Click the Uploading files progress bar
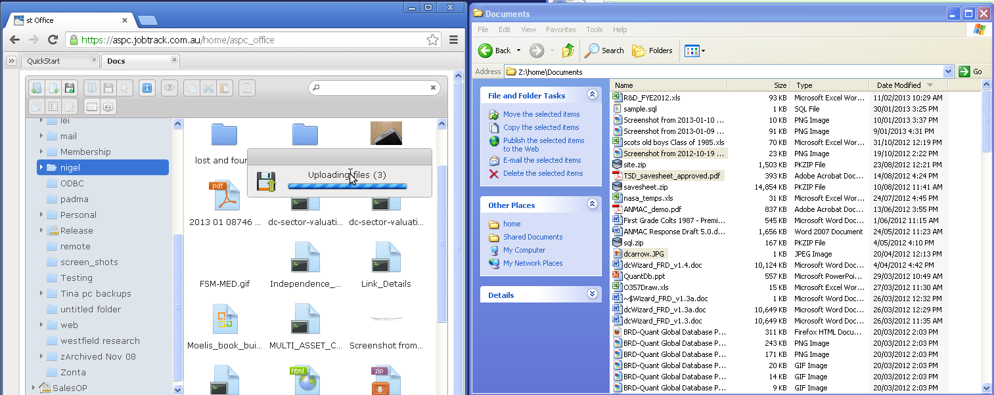Image resolution: width=994 pixels, height=395 pixels. 348,186
